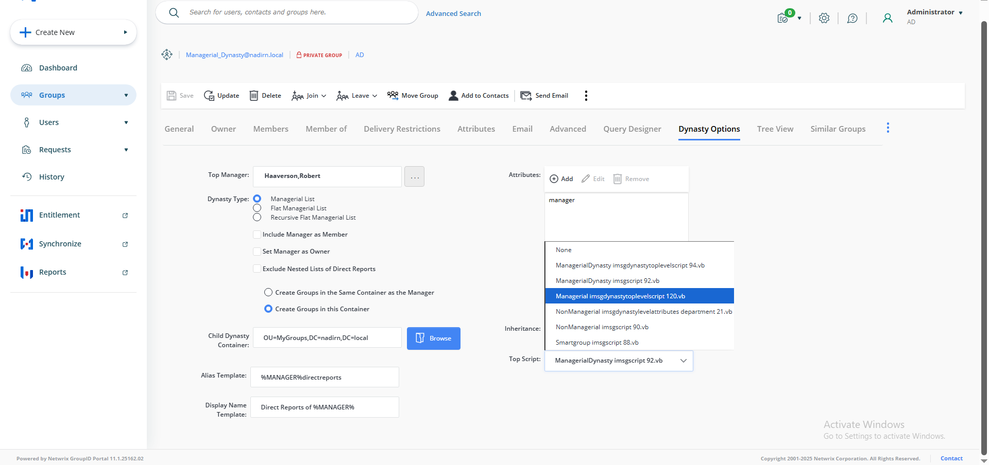Check the Set Manager as Owner box
The image size is (989, 465).
coord(257,252)
